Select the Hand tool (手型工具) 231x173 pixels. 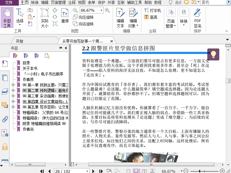(x=7, y=17)
